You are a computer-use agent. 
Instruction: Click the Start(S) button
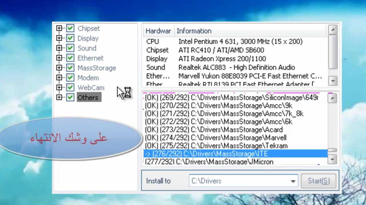click(319, 181)
